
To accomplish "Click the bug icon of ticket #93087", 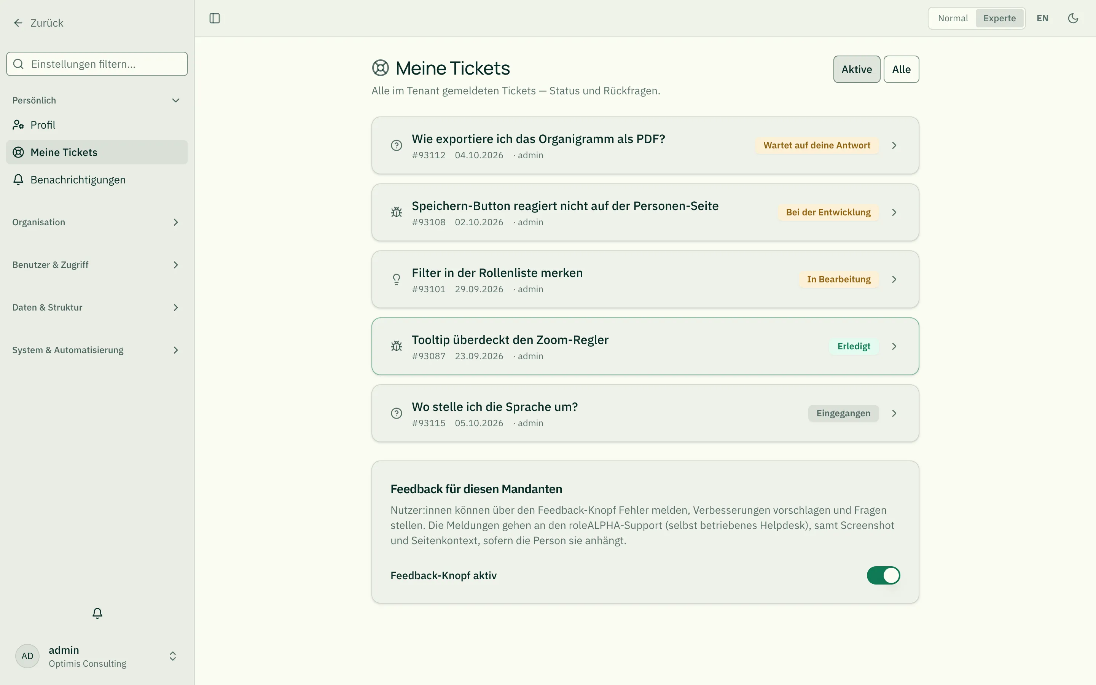I will pyautogui.click(x=396, y=347).
